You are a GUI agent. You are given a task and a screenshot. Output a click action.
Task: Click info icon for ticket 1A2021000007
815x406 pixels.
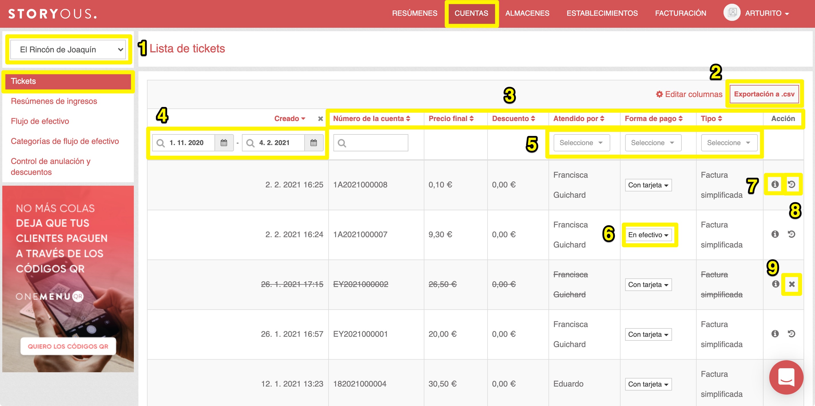tap(775, 234)
